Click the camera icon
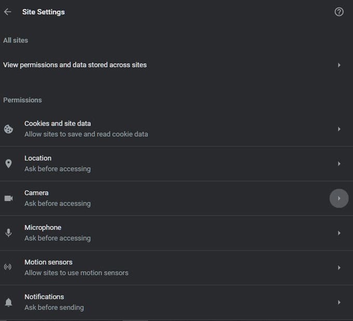The image size is (353, 321). click(8, 198)
